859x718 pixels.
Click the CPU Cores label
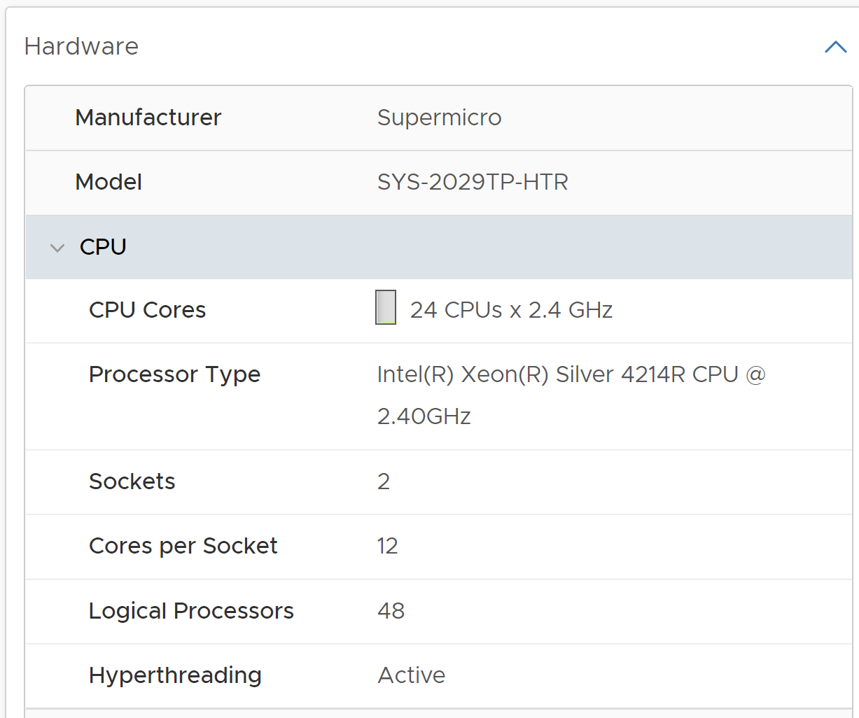(x=147, y=310)
